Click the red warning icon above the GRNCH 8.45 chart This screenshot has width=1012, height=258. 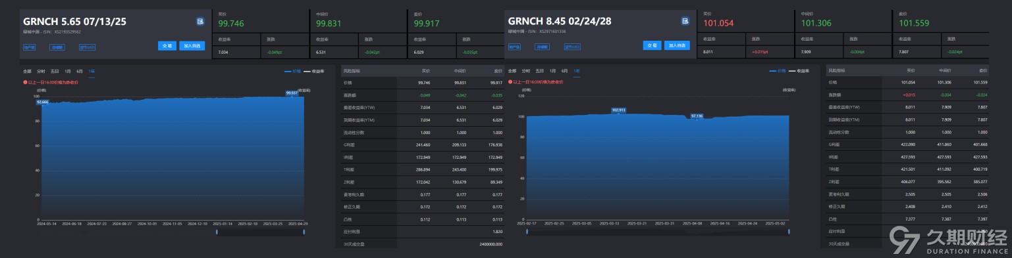(510, 83)
